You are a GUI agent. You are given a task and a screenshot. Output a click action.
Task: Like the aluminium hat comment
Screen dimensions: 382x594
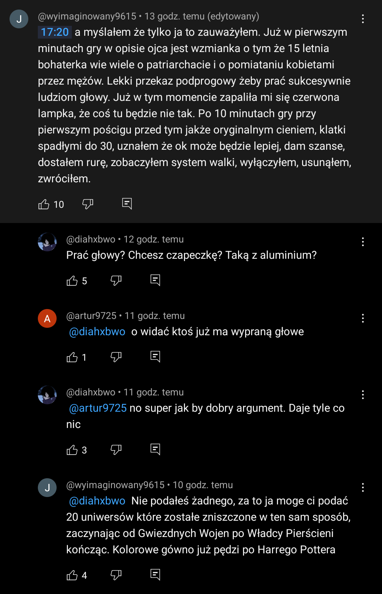(x=72, y=281)
